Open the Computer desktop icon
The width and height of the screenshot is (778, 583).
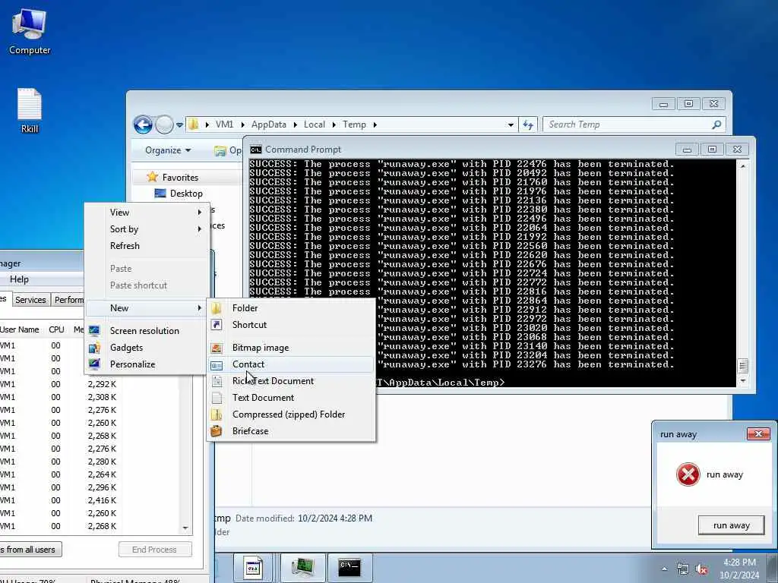coord(30,32)
